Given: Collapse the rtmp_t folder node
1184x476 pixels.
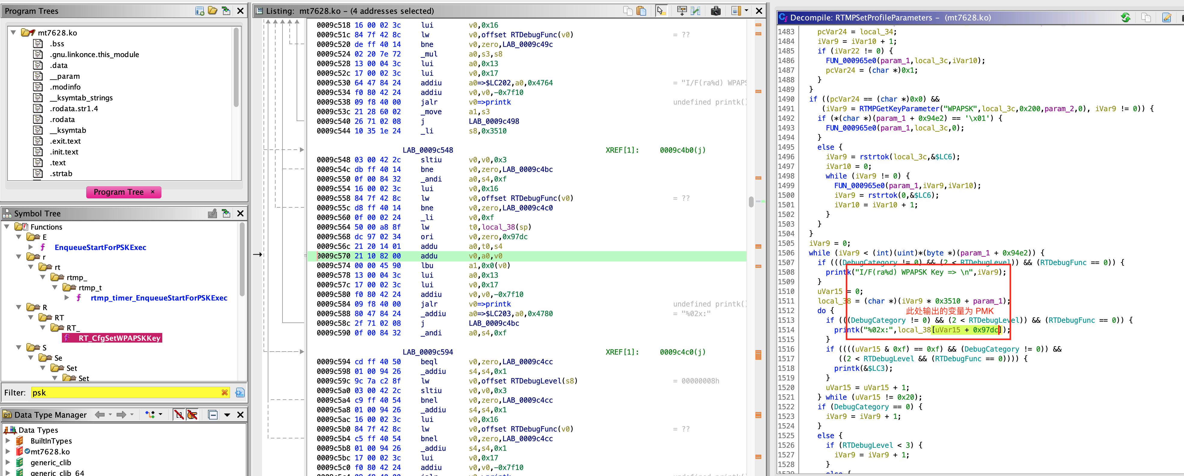Looking at the screenshot, I should click(x=55, y=287).
